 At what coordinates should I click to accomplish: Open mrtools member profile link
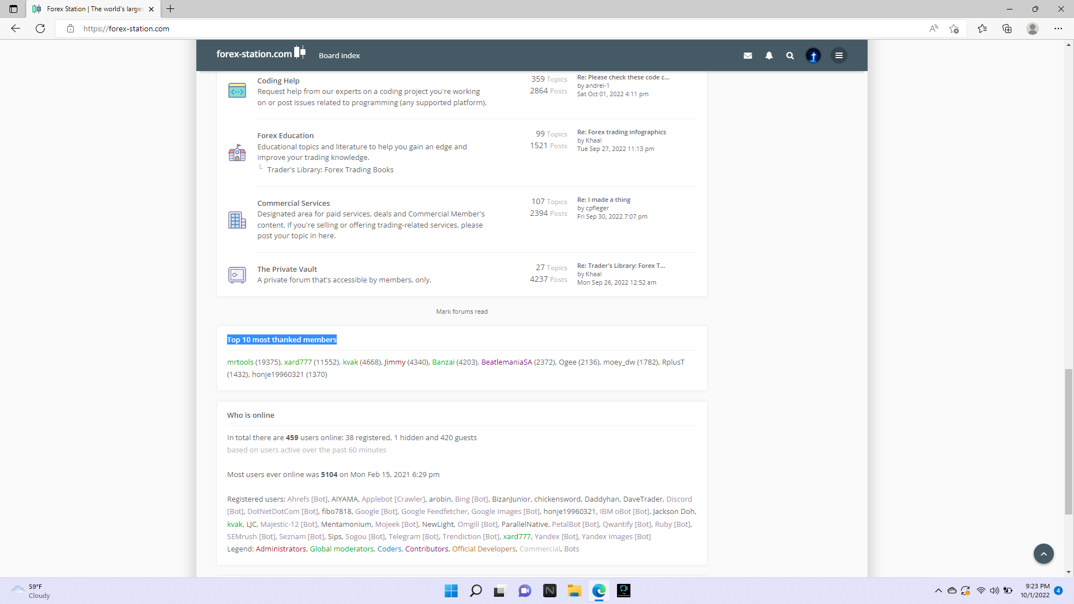click(x=240, y=362)
